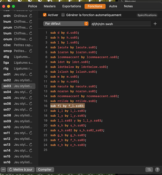The width and height of the screenshot is (162, 175).
Task: Click the Mettre à jour button
Action: coord(21,169)
